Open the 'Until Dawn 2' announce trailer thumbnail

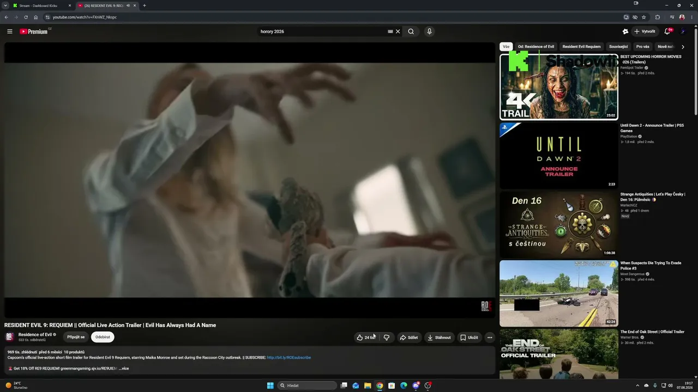[559, 156]
